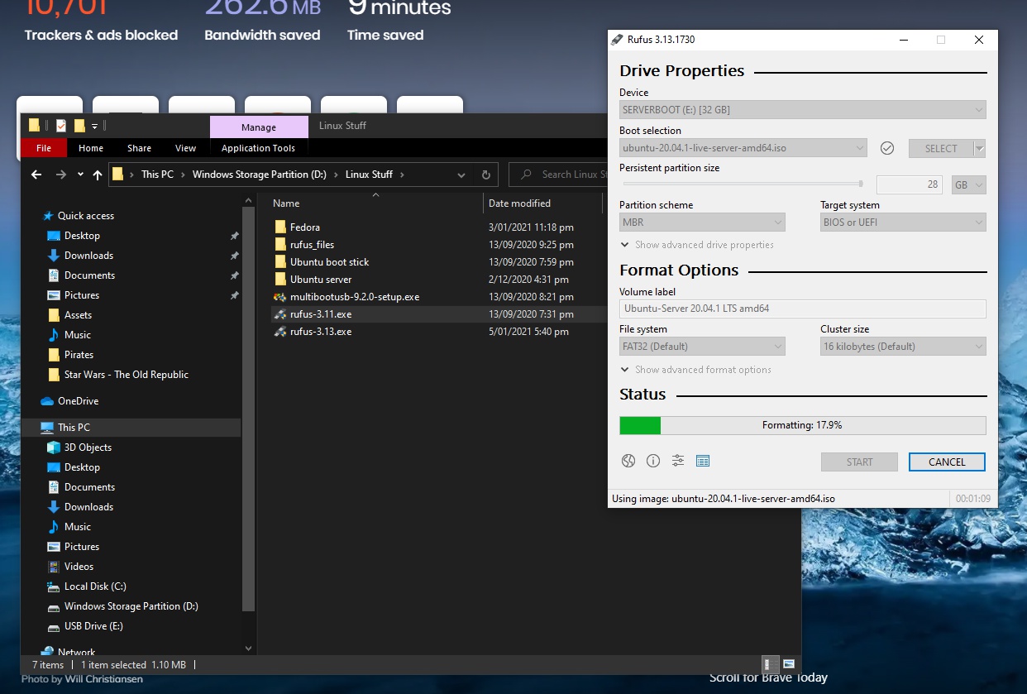Viewport: 1027px width, 694px height.
Task: Open Rufus language selection globe icon
Action: (x=628, y=462)
